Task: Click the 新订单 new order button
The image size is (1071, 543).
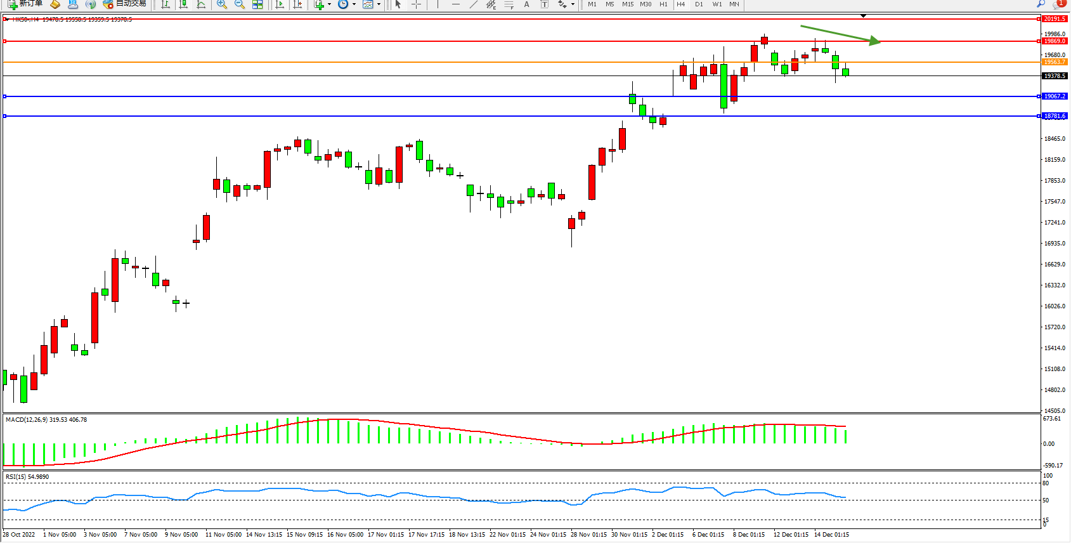Action: (x=25, y=4)
